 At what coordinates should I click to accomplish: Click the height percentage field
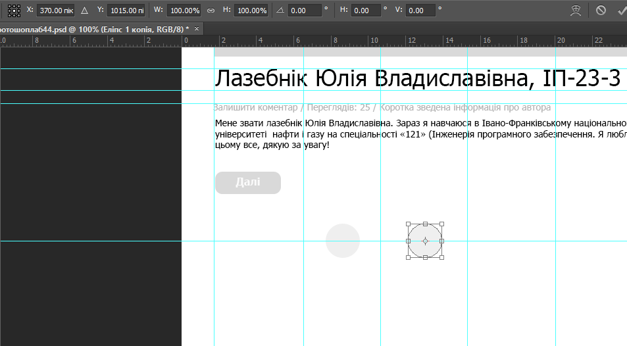tap(251, 11)
